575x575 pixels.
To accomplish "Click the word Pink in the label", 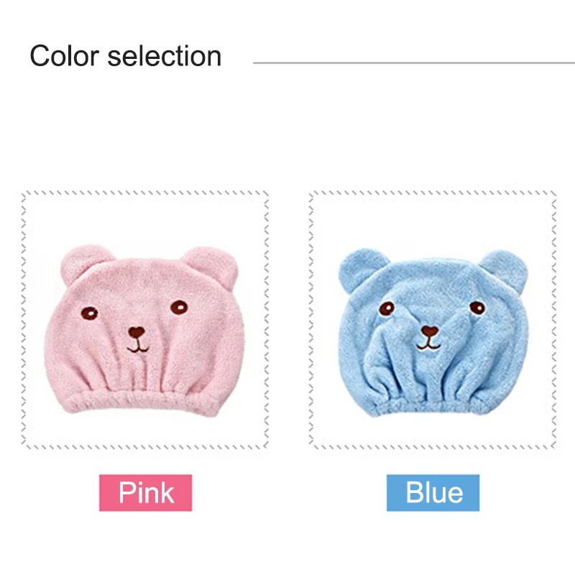I will 146,492.
